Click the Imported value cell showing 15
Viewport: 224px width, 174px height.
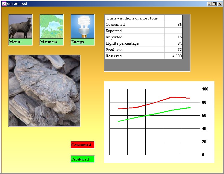point(173,37)
